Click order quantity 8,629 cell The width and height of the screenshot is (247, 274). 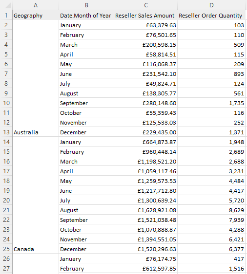(211, 210)
